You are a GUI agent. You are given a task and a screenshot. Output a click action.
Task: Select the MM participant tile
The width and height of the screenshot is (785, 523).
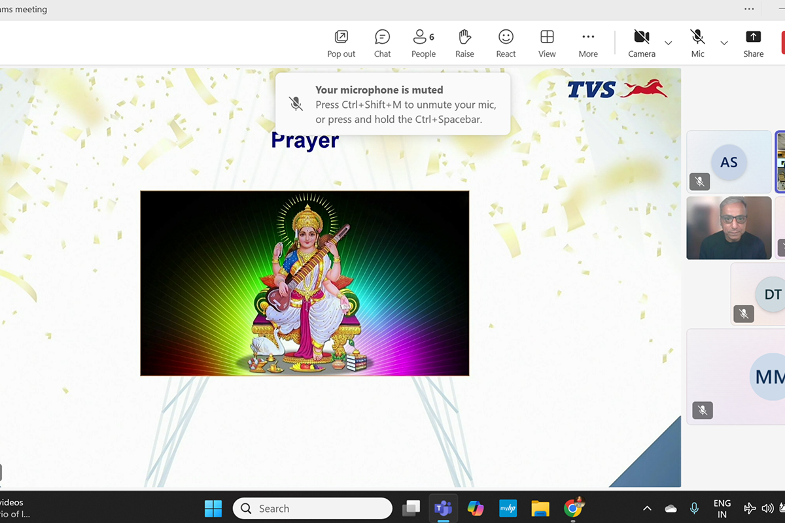click(736, 377)
